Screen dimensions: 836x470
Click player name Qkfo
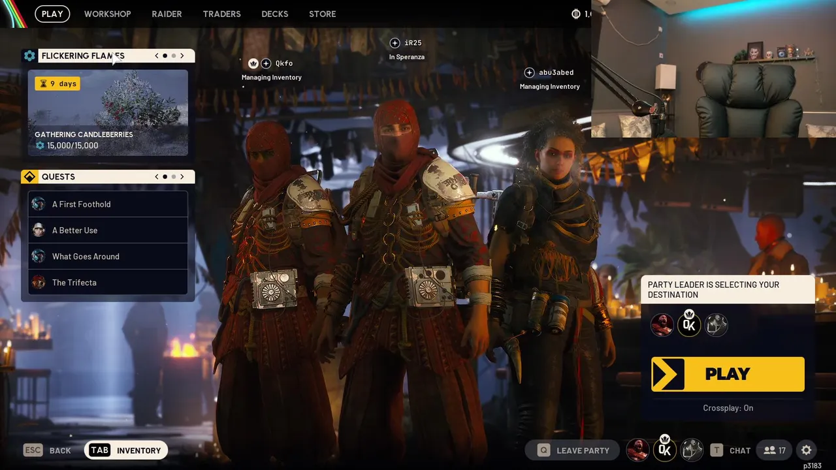[284, 63]
